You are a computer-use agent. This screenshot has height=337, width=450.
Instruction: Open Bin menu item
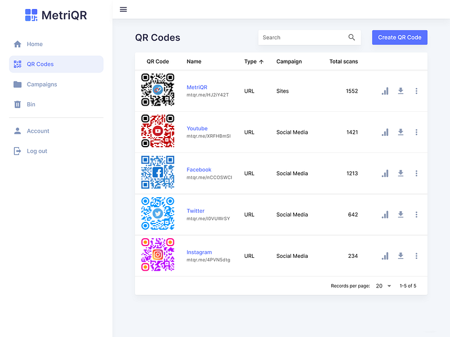coord(56,104)
